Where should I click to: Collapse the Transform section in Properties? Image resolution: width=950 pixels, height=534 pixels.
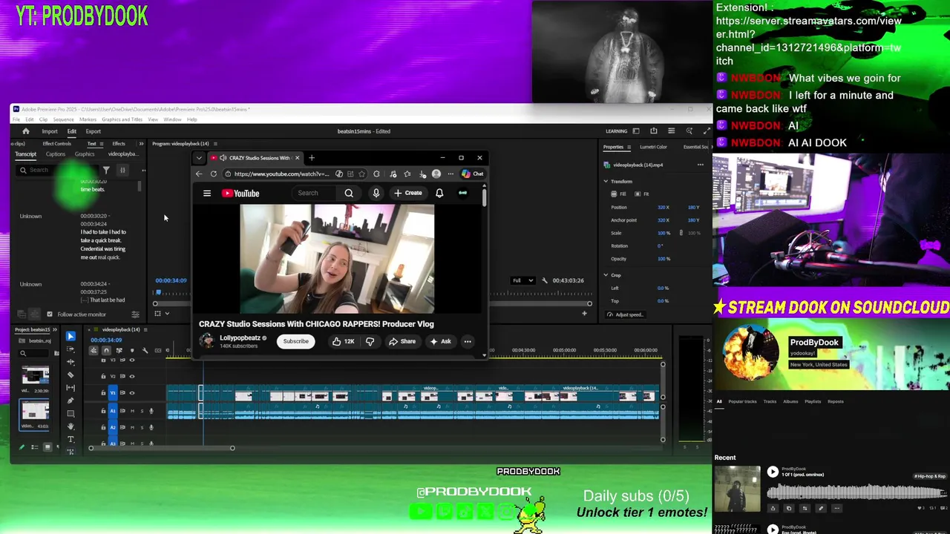coord(606,181)
